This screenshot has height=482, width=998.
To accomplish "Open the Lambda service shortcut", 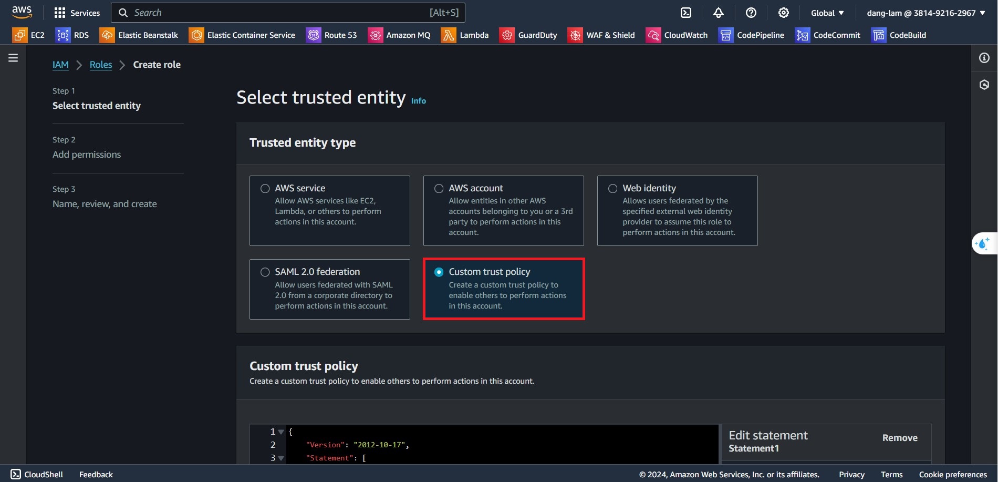I will click(x=465, y=35).
